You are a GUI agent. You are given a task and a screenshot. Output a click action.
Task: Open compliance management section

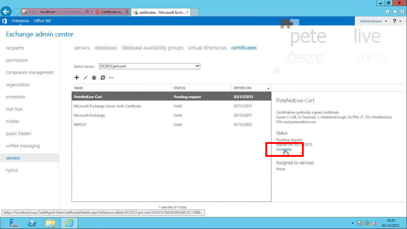coord(30,73)
